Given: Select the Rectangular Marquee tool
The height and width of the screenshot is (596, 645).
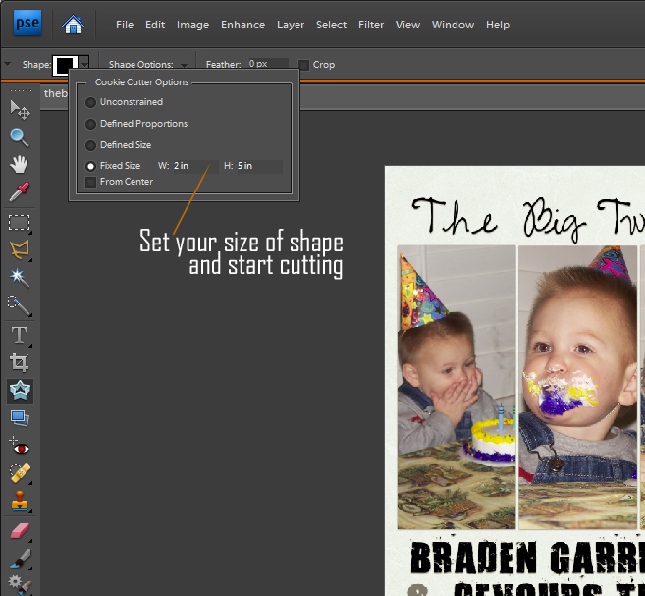Looking at the screenshot, I should coord(19,222).
